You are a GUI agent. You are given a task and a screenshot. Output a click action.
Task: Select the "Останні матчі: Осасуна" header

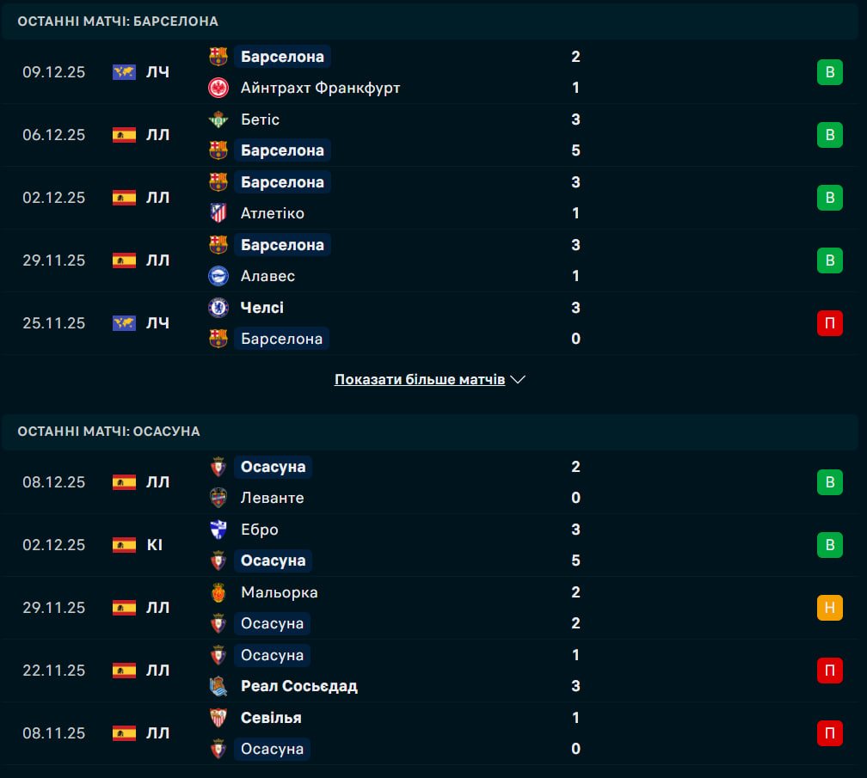coord(108,431)
